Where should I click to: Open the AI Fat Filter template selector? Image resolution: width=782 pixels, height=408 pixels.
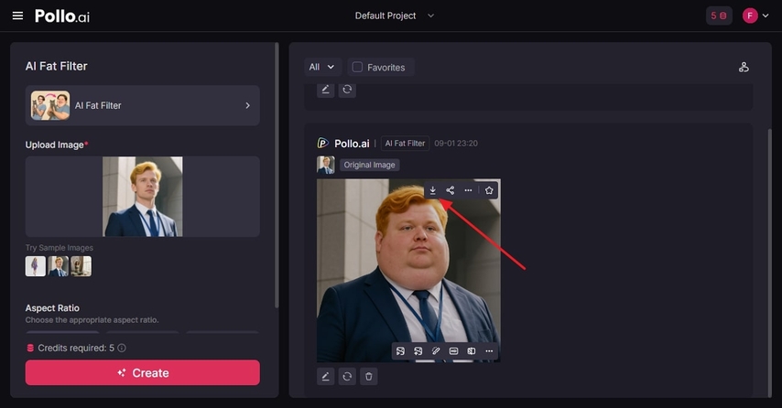tap(142, 105)
